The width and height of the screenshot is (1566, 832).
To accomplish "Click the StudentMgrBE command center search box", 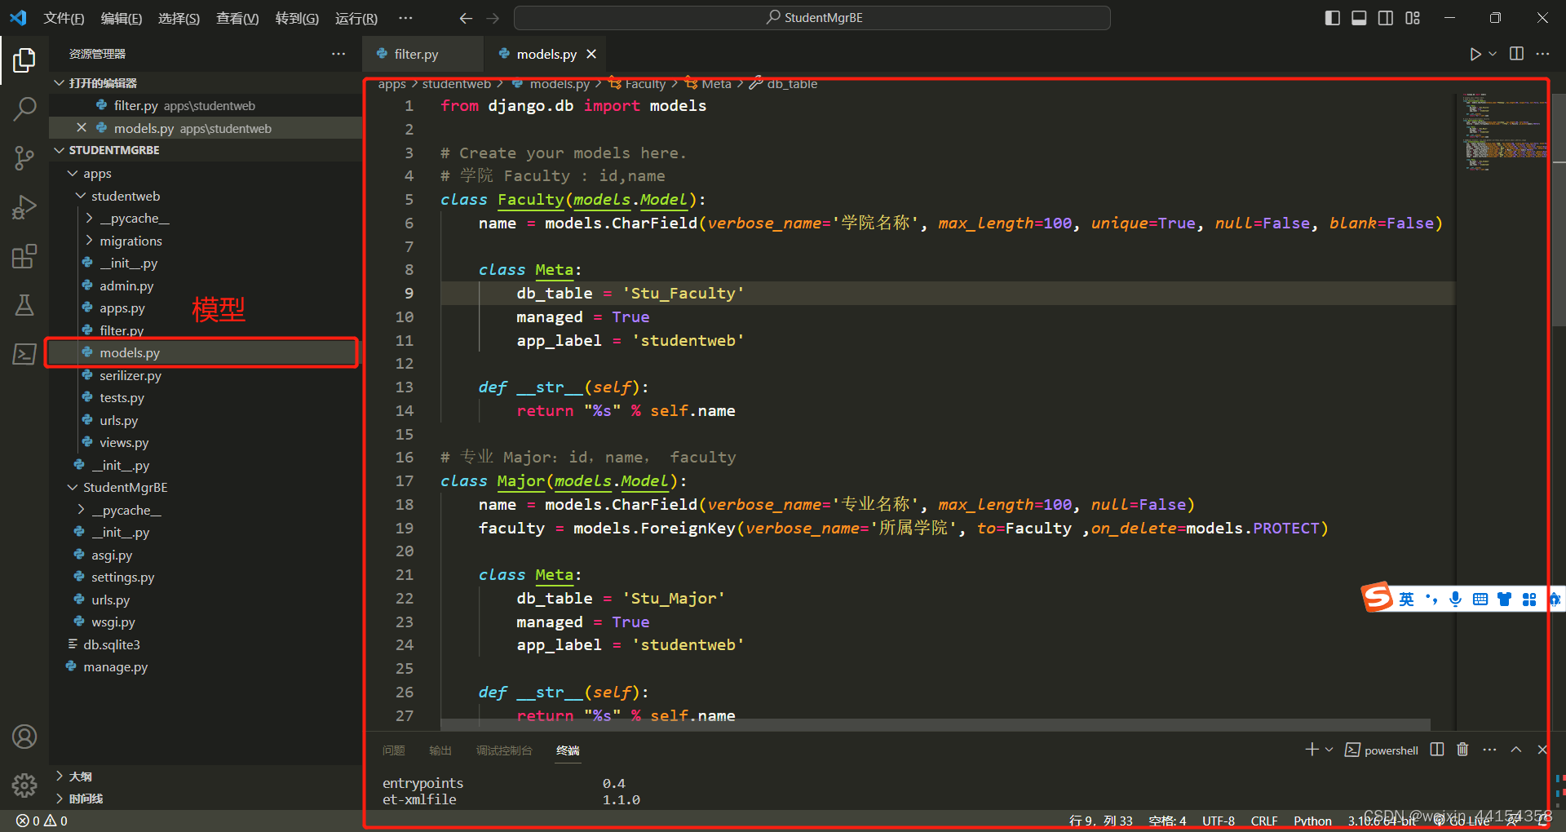I will (812, 18).
